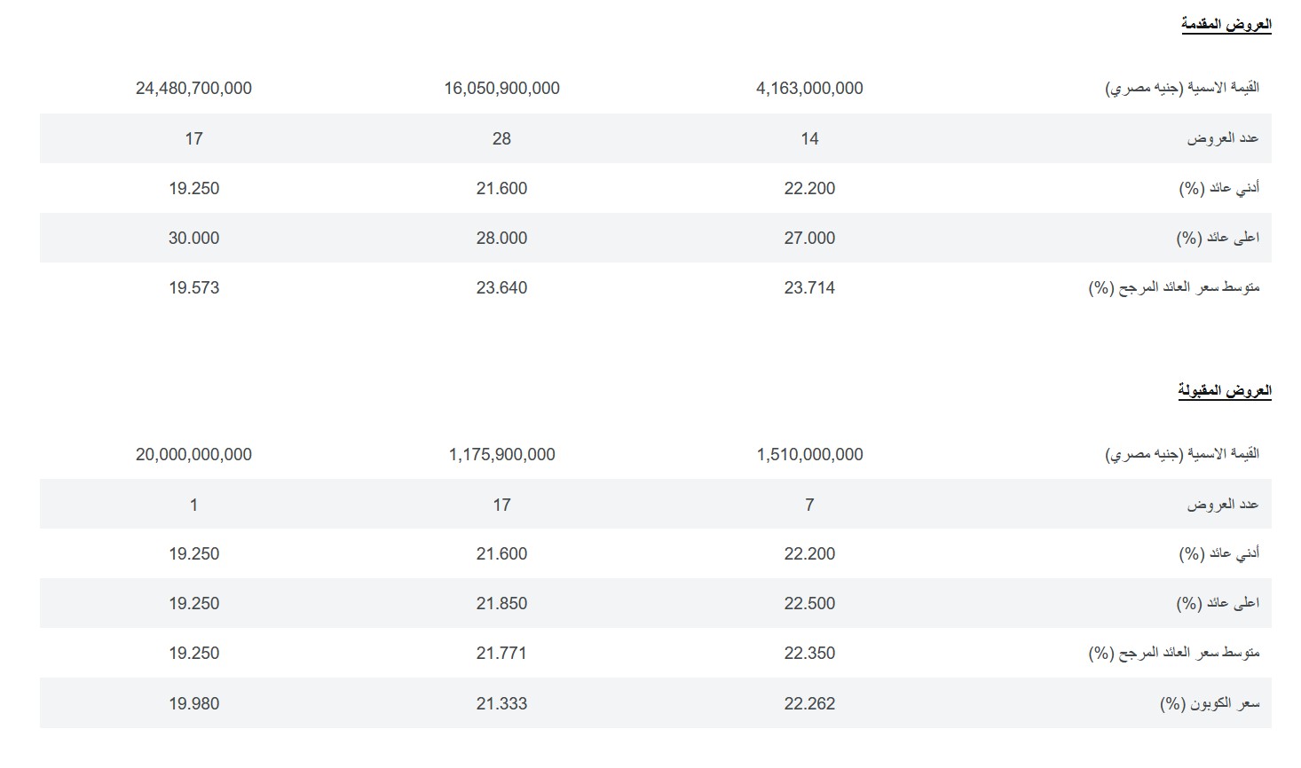Select the coupon rate value 21.333
Screen dimensions: 1301x768
click(501, 703)
